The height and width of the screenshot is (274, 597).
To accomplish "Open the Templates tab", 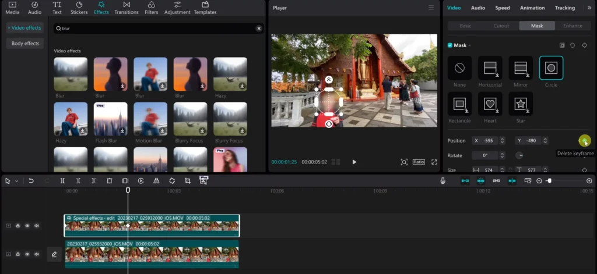I will (x=205, y=8).
